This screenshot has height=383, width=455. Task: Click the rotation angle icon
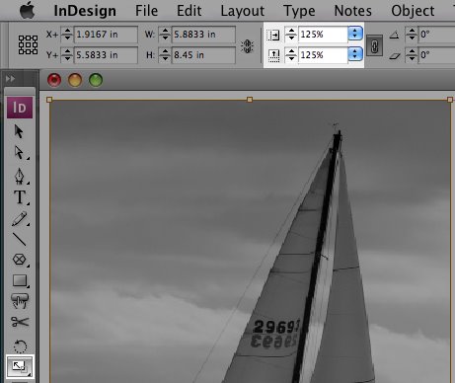(394, 35)
